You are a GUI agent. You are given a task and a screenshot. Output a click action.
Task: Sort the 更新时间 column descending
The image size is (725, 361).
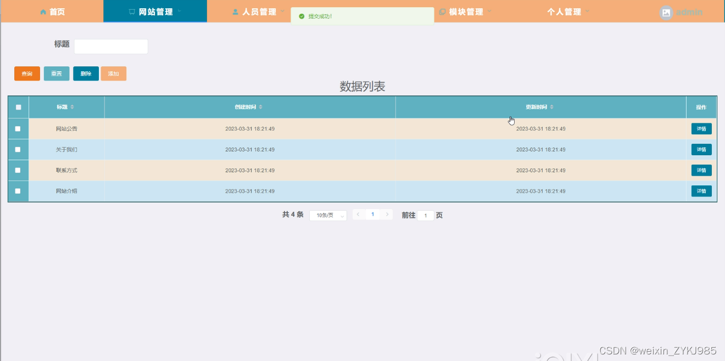tap(552, 109)
